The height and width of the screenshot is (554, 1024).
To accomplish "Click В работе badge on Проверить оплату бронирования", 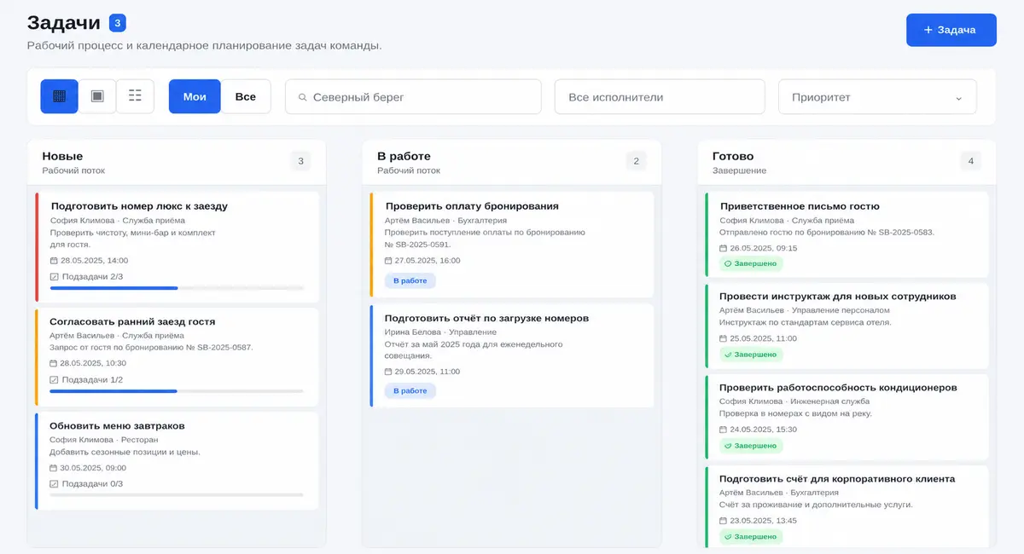I will coord(410,280).
